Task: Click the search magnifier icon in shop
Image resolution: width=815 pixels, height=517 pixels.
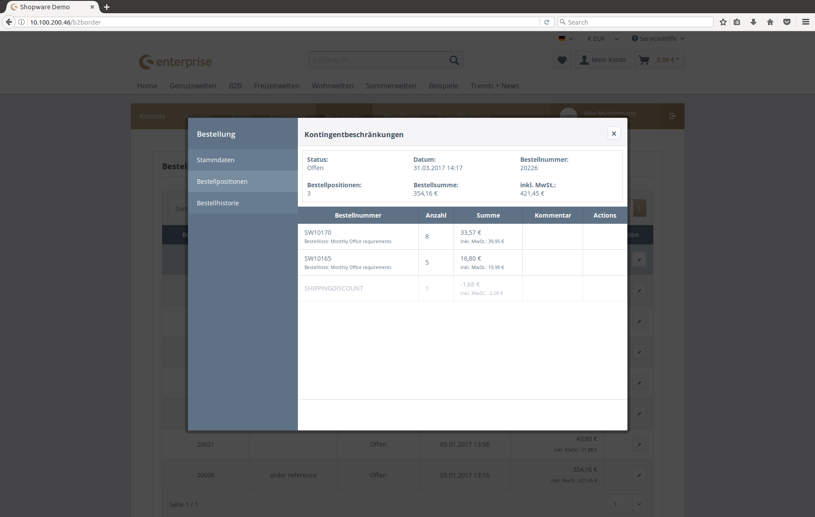Action: pyautogui.click(x=454, y=60)
